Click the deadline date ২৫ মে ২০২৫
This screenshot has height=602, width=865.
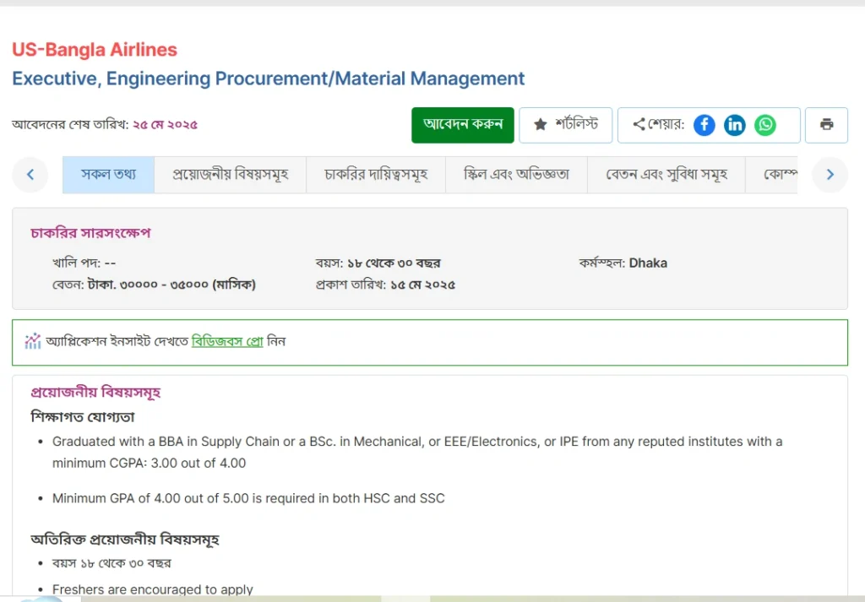pos(165,125)
